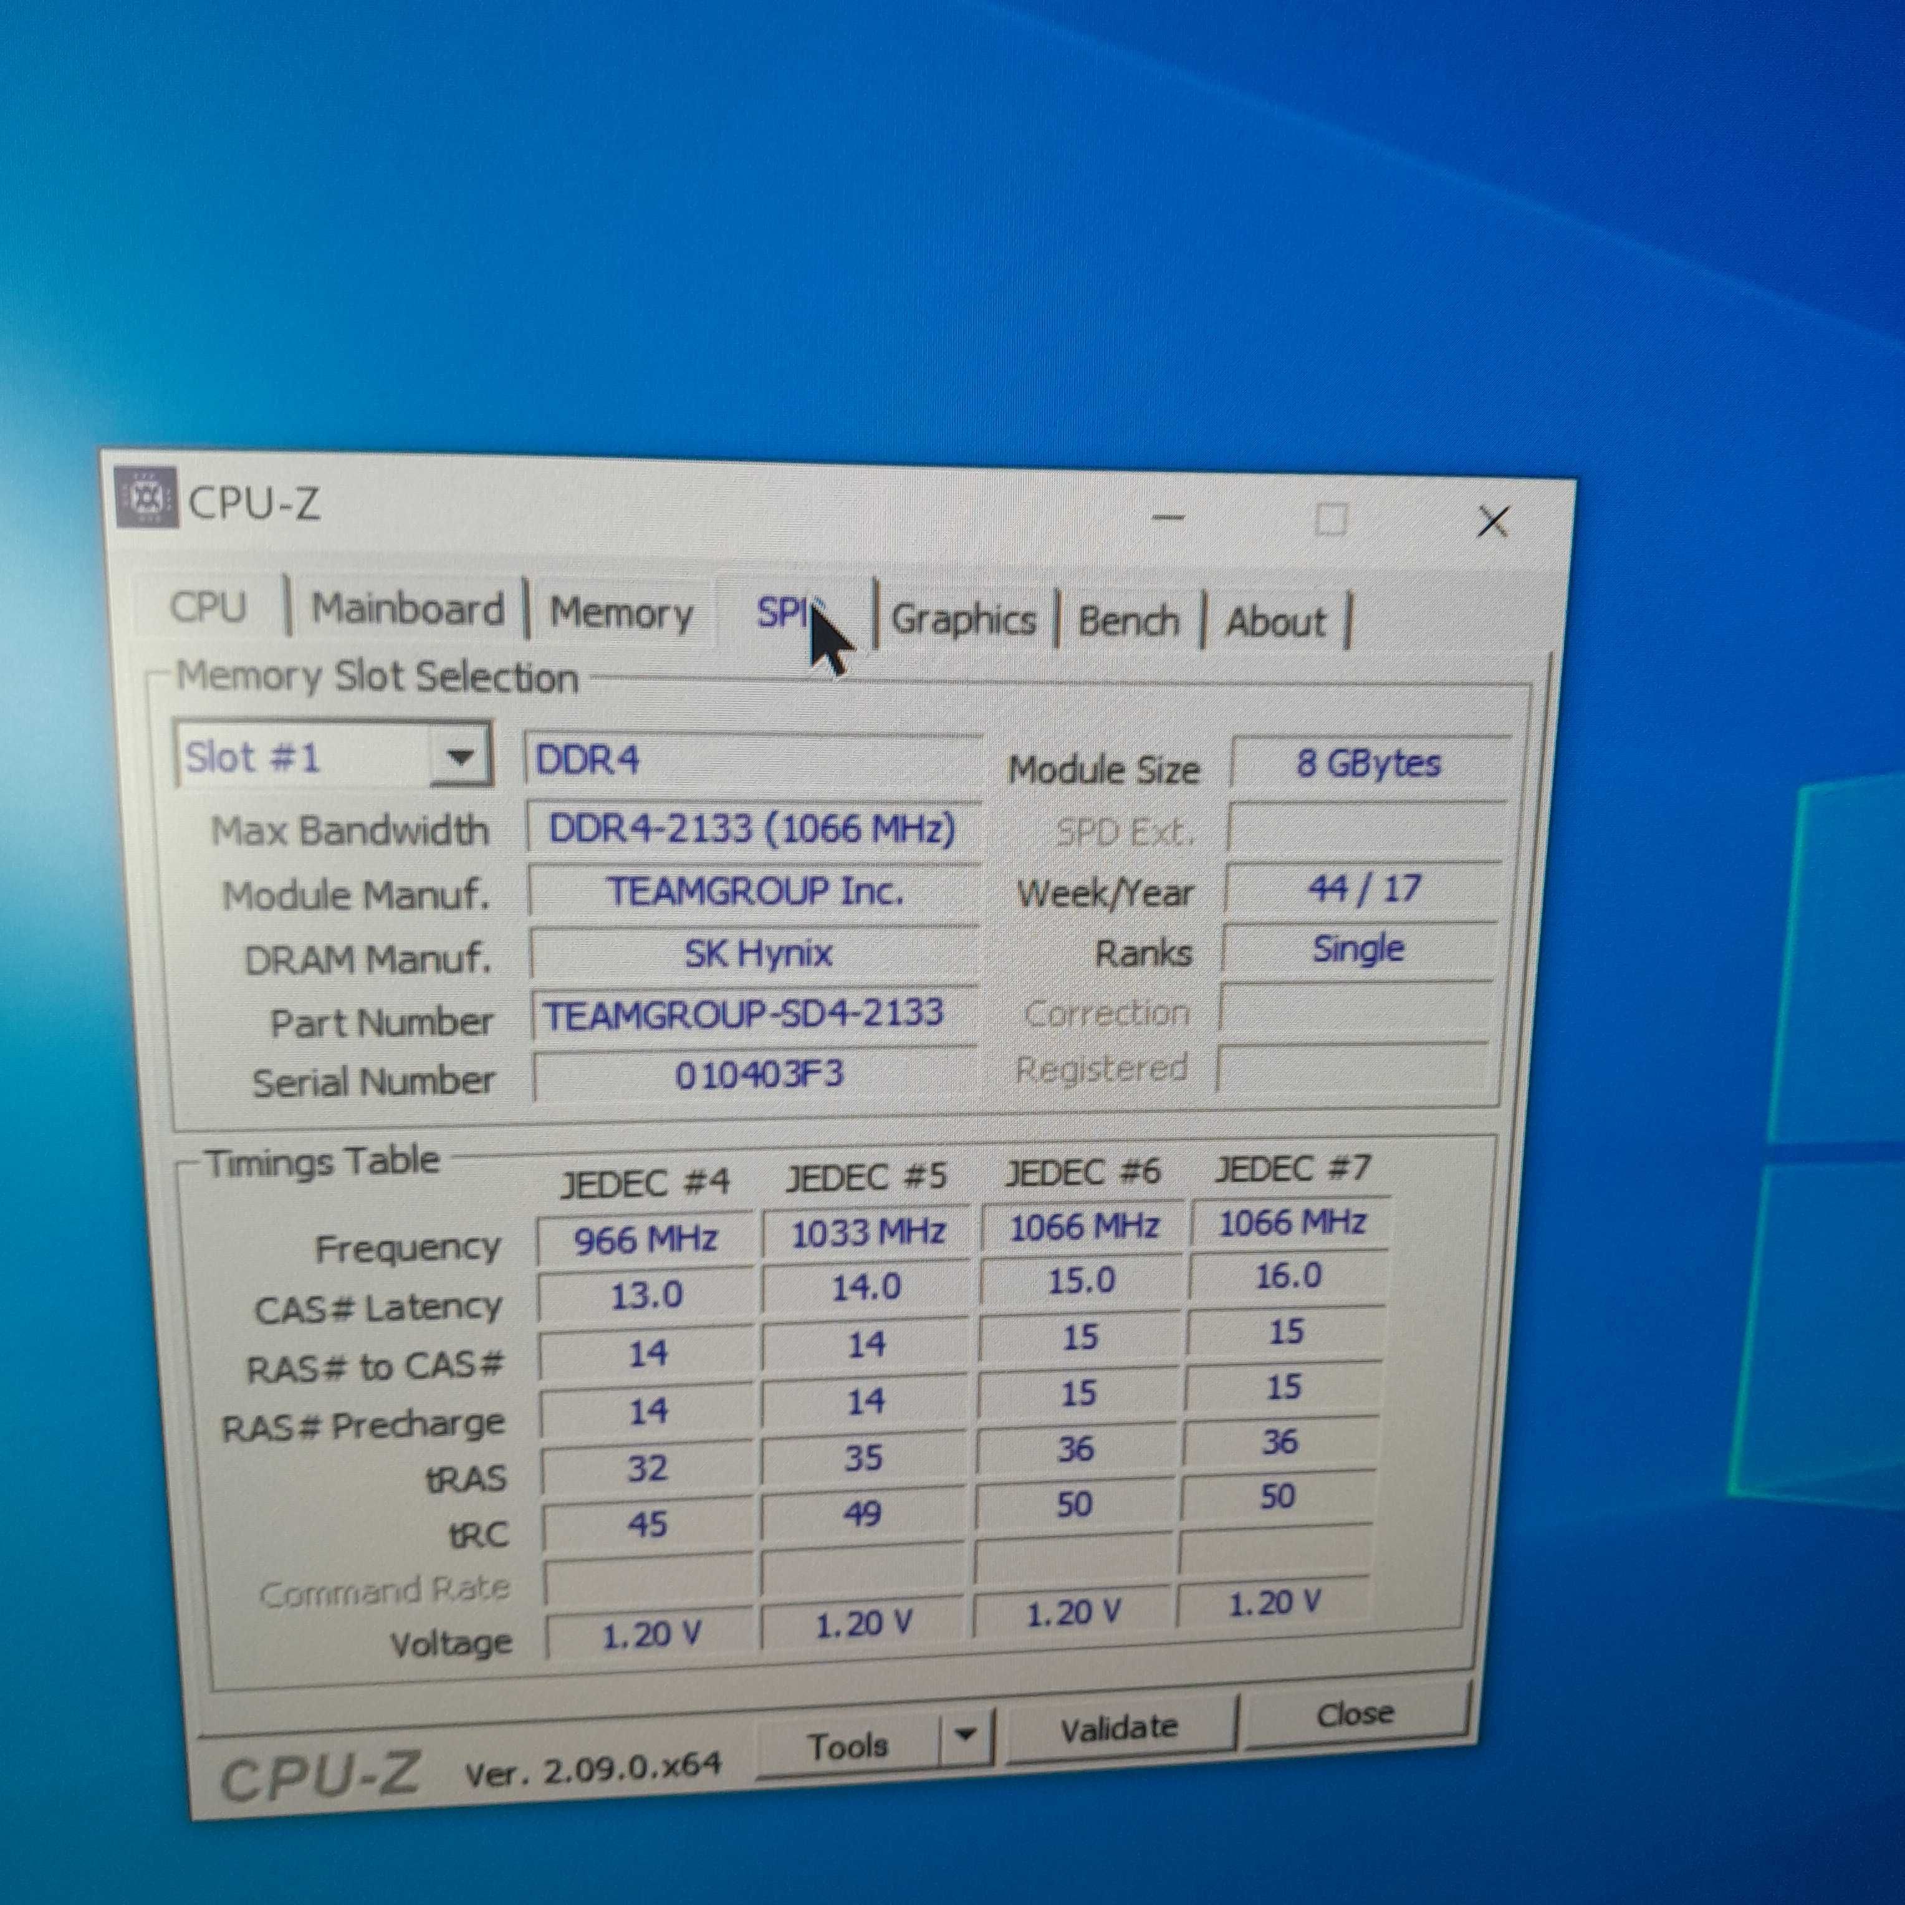Open the Bench tab
Viewport: 1905px width, 1905px height.
tap(1128, 621)
